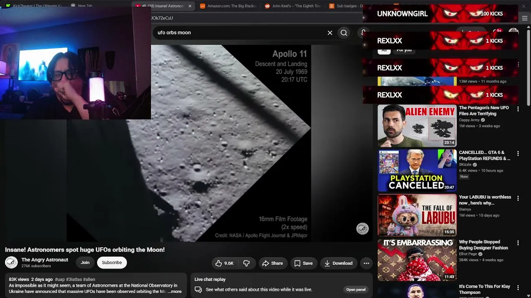Click the Join membership button
Image resolution: width=531 pixels, height=298 pixels.
tap(85, 262)
